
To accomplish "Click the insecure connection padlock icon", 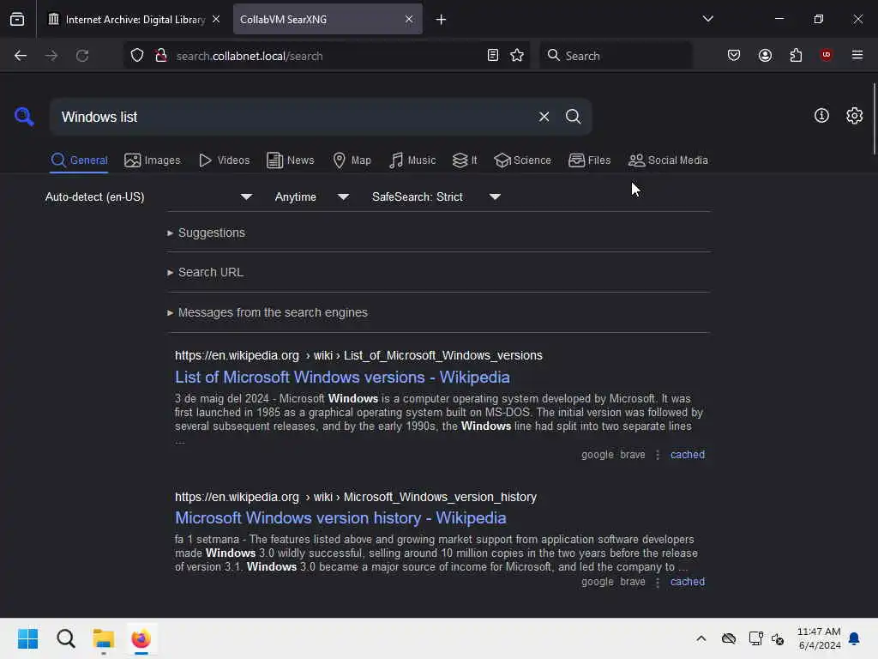I will [161, 56].
